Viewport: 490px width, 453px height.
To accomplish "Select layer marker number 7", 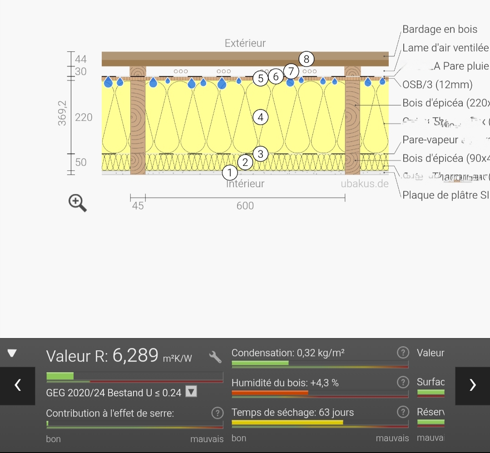I will click(x=291, y=71).
